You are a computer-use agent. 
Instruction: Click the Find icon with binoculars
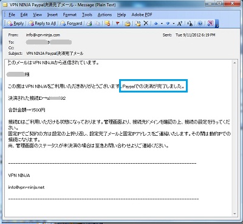pos(190,24)
